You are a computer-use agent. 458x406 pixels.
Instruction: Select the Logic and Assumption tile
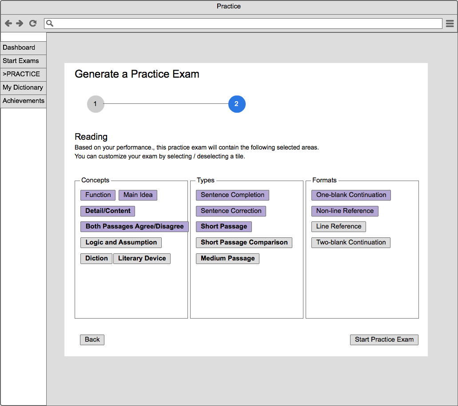click(x=121, y=242)
